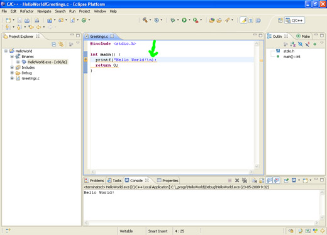Click the Pin Console icon
Screen dimensions: 327x235
[286, 180]
